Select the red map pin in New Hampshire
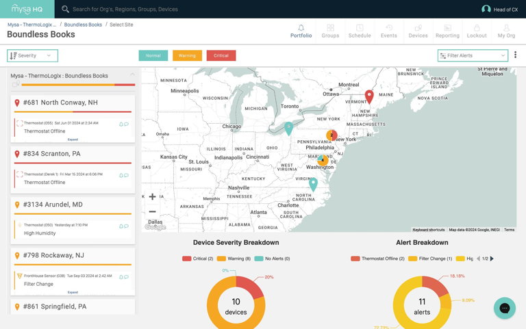This screenshot has height=329, width=526. pos(369,96)
